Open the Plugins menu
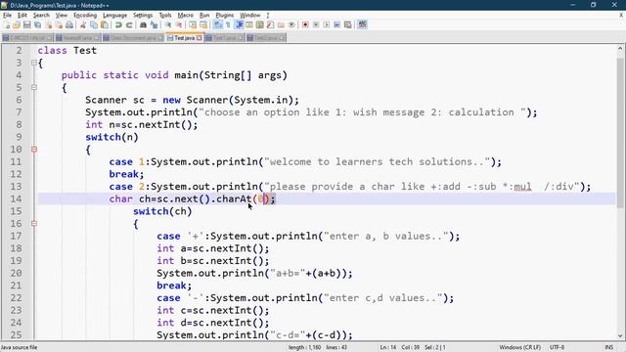The height and width of the screenshot is (352, 626). pos(224,16)
